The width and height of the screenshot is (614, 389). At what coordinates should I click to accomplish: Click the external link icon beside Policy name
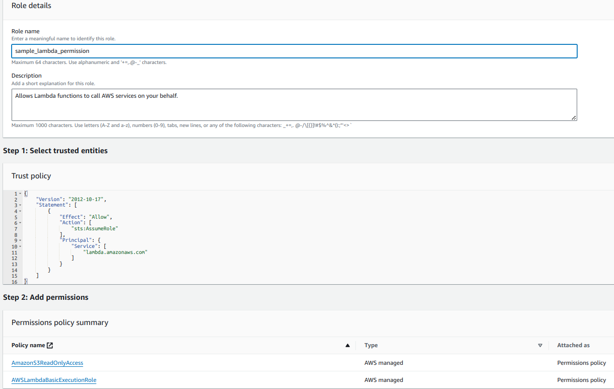click(x=50, y=345)
